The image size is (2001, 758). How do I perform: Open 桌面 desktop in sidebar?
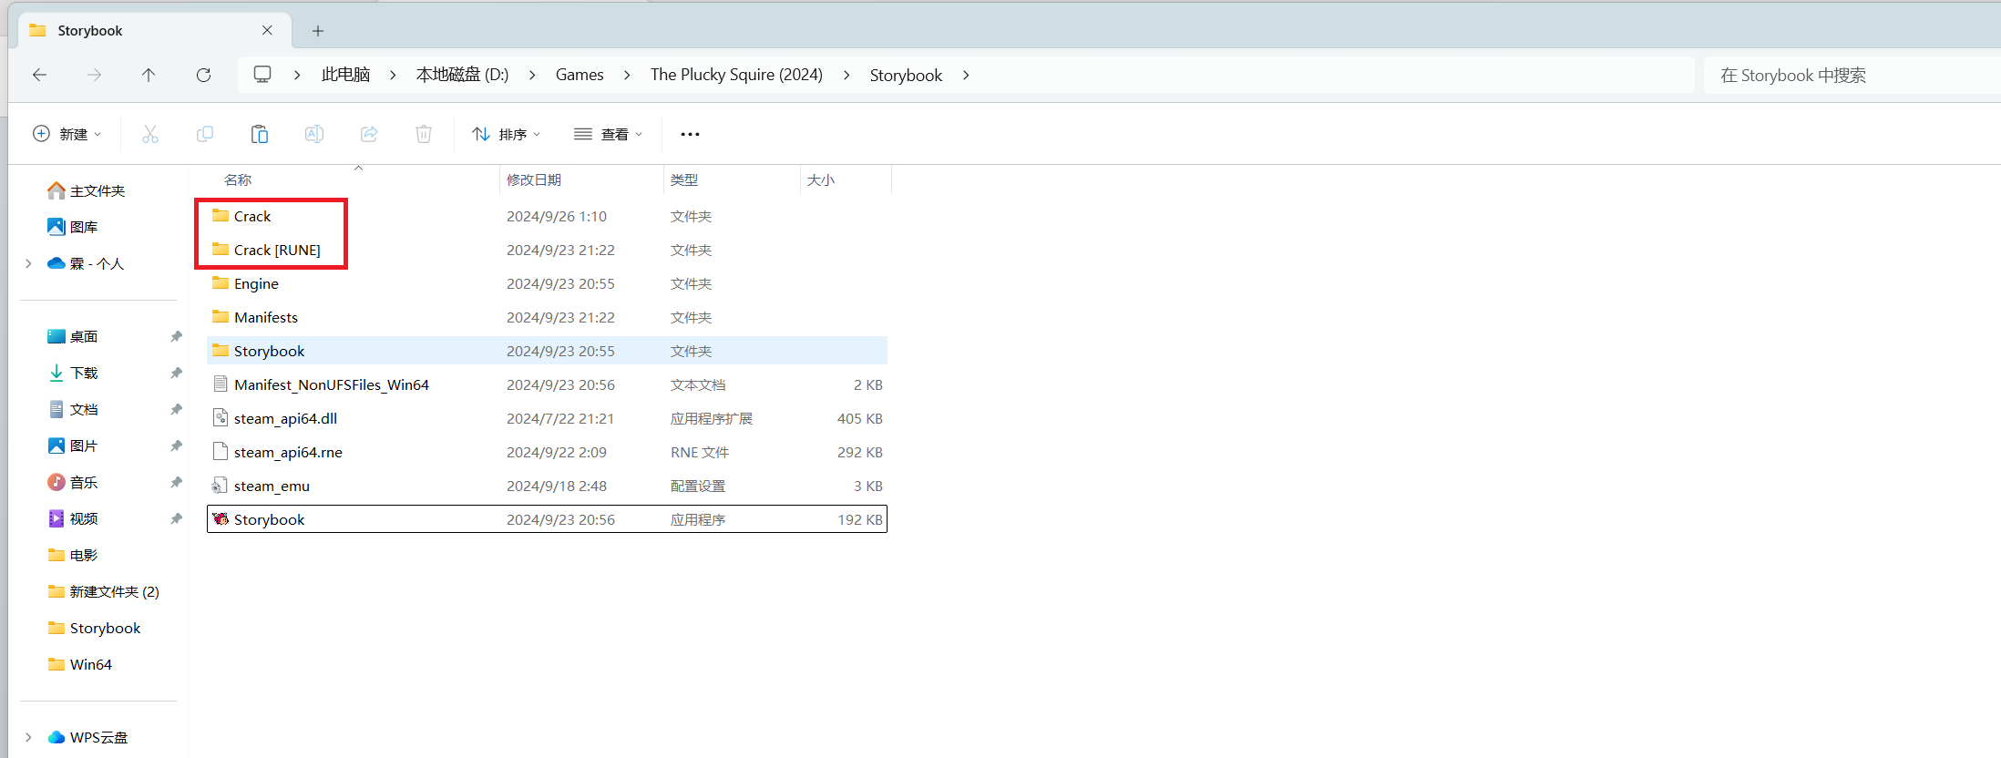tap(72, 336)
